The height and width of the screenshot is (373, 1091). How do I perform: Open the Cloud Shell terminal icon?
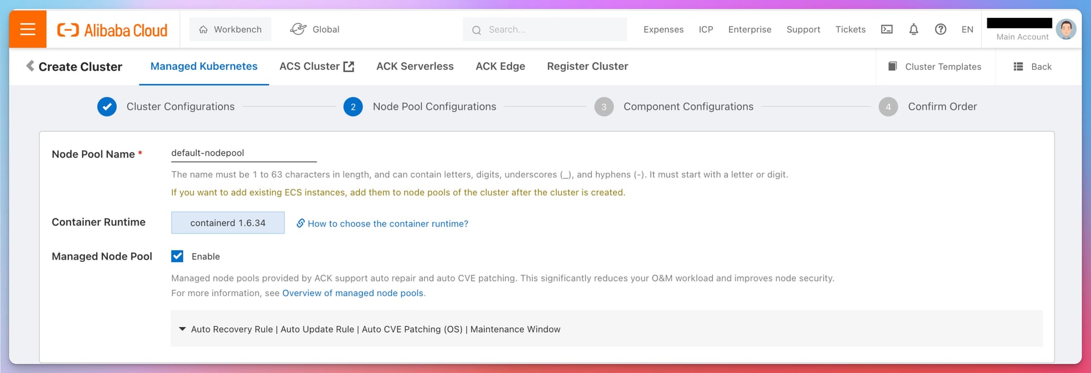(887, 29)
